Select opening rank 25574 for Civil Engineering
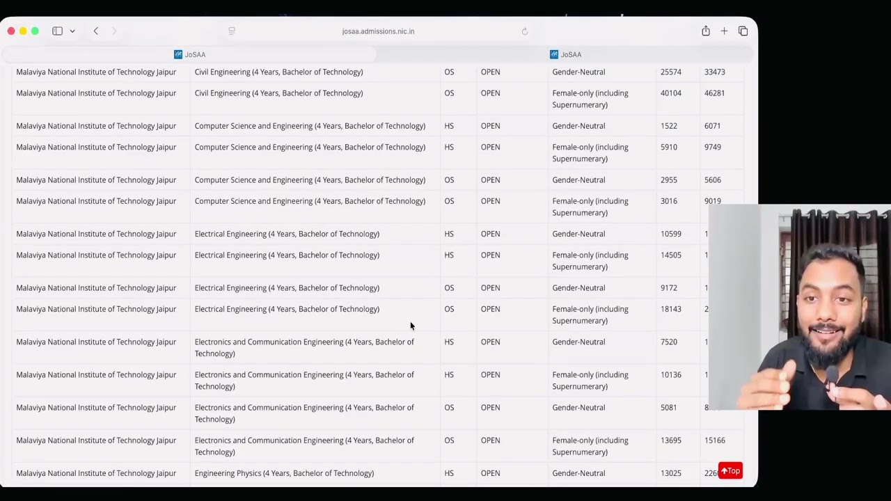 (x=671, y=72)
